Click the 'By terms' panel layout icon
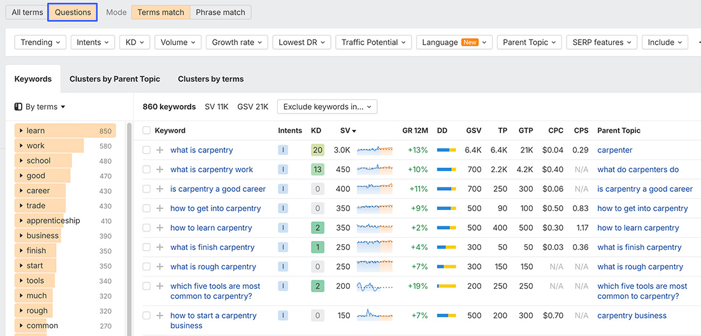Viewport: 701px width, 336px height. pyautogui.click(x=18, y=107)
